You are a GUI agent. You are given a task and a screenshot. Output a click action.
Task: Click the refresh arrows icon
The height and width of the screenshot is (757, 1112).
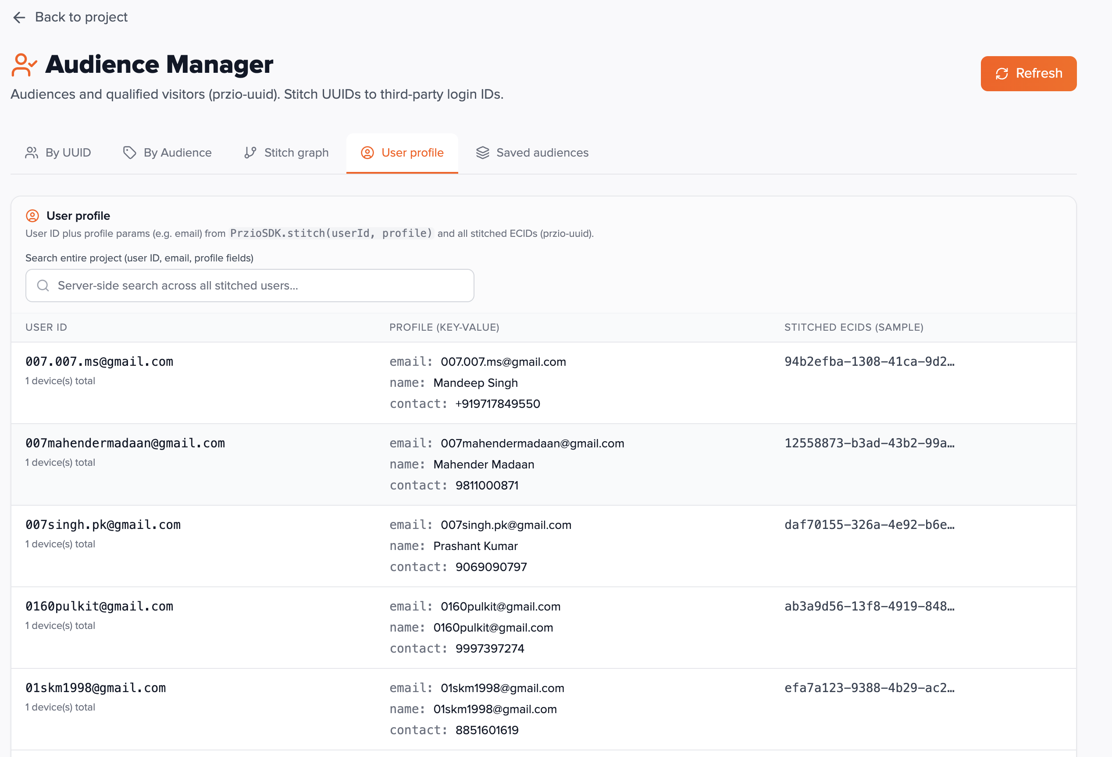coord(1002,74)
